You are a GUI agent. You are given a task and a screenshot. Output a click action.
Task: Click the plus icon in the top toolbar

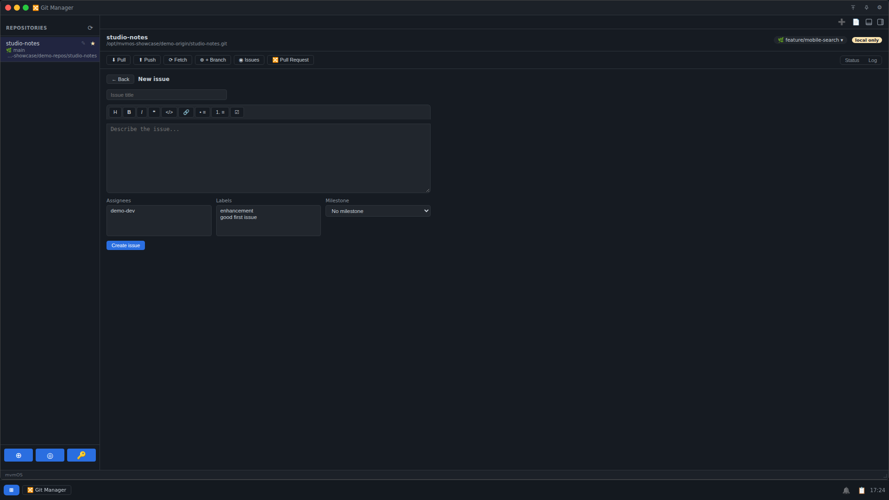[x=842, y=22]
